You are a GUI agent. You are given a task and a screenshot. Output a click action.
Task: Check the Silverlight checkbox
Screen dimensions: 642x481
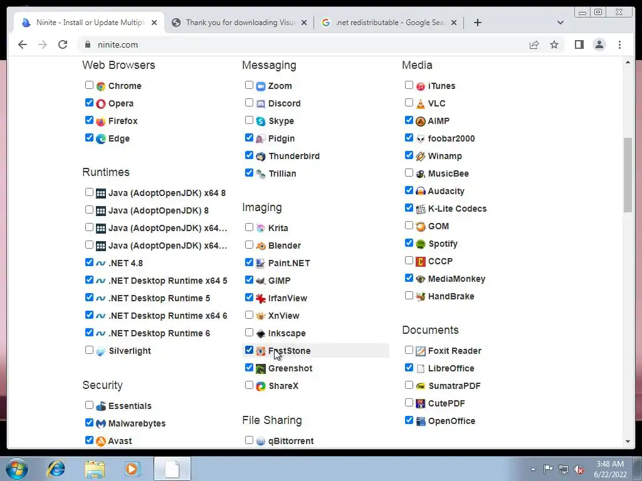click(89, 350)
